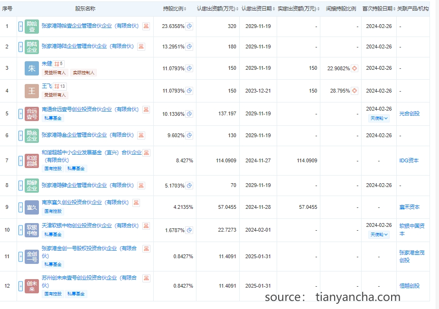Open the IDG资本 related institution link
Image resolution: width=439 pixels, height=309 pixels.
tap(409, 160)
